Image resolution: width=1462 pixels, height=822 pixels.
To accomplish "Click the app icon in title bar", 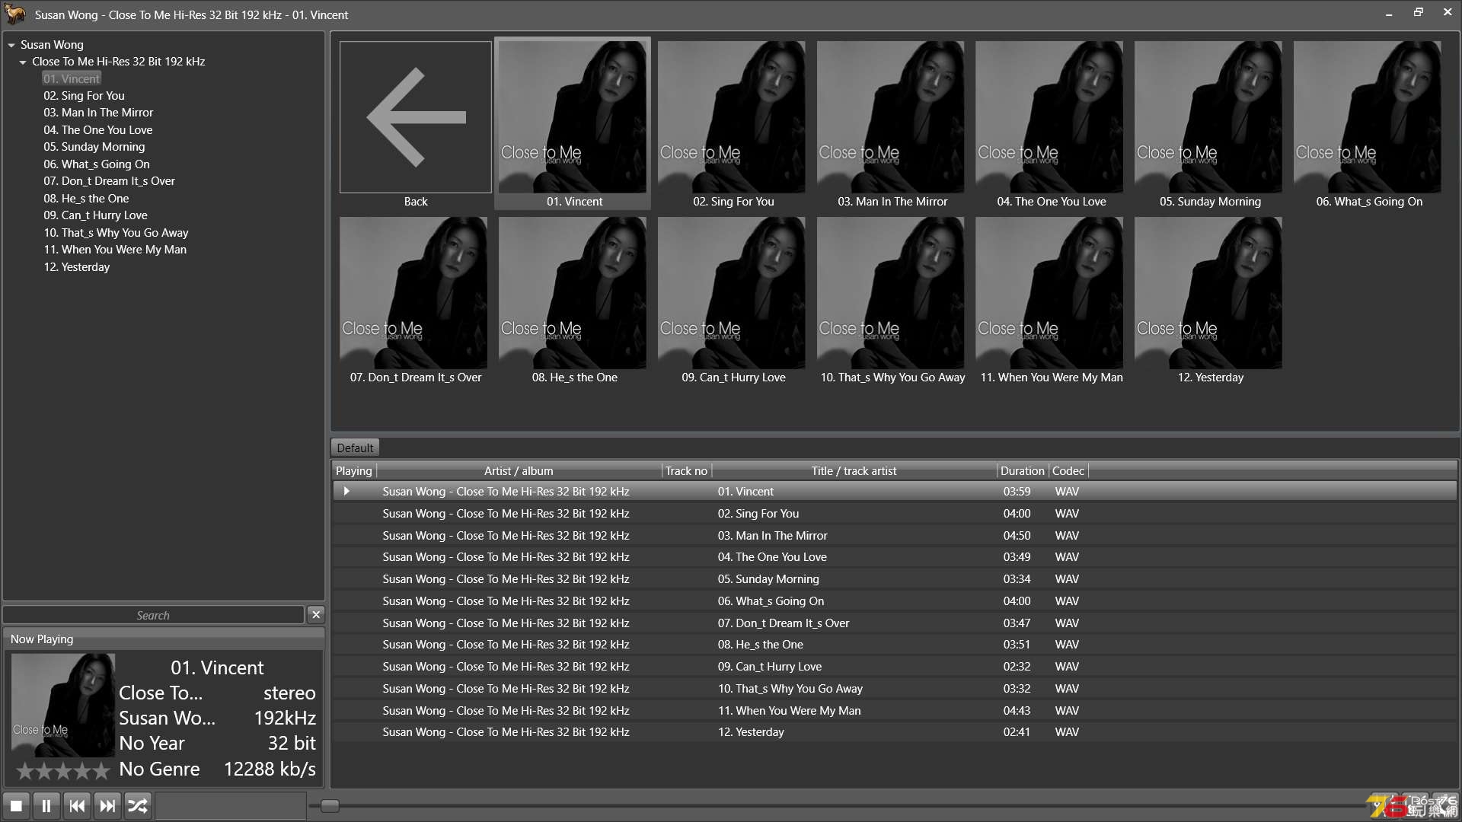I will (15, 14).
